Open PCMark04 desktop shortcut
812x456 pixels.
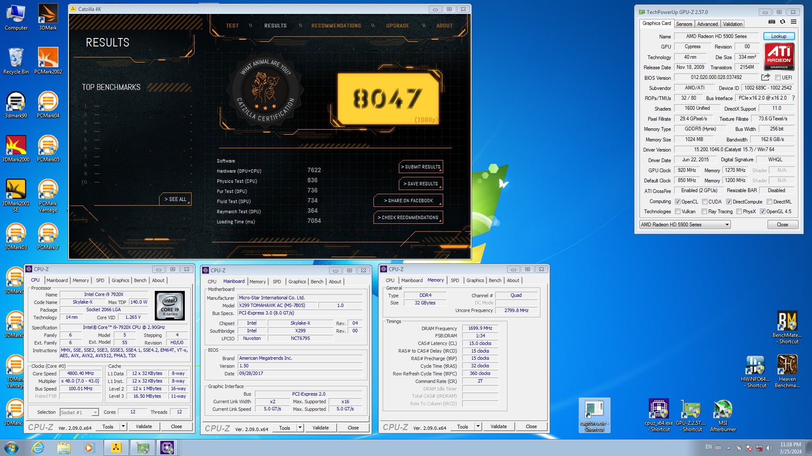[48, 105]
